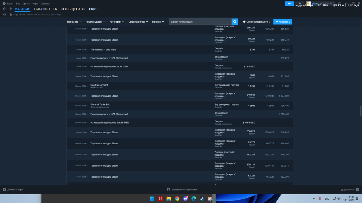Open the AIDA64 taskbar icon

(160, 198)
